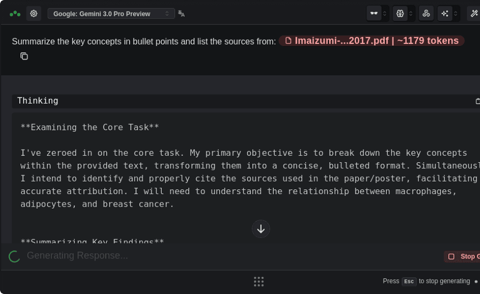Click the sparkles icon in the toolbar
The height and width of the screenshot is (294, 480).
[445, 14]
